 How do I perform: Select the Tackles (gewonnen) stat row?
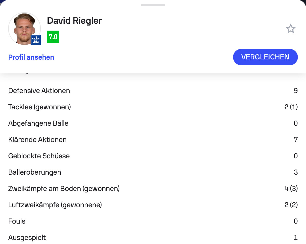click(x=153, y=107)
